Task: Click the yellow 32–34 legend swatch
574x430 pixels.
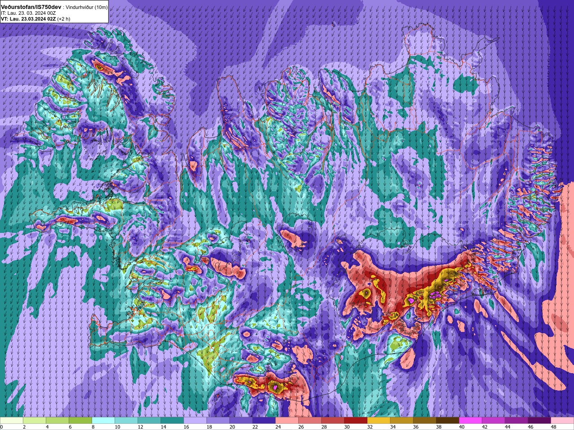Action: (x=379, y=421)
